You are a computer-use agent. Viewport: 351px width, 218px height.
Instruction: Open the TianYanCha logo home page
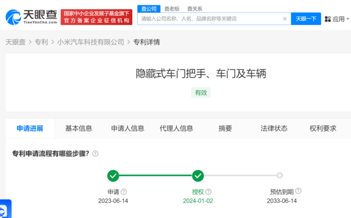(x=32, y=17)
